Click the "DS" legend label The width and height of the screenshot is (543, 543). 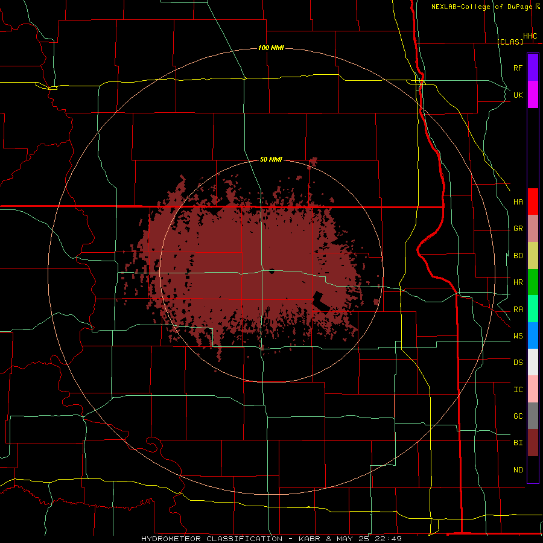pos(518,362)
